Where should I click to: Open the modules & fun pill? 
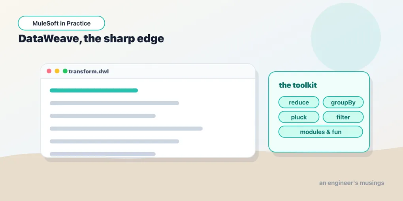coord(321,132)
